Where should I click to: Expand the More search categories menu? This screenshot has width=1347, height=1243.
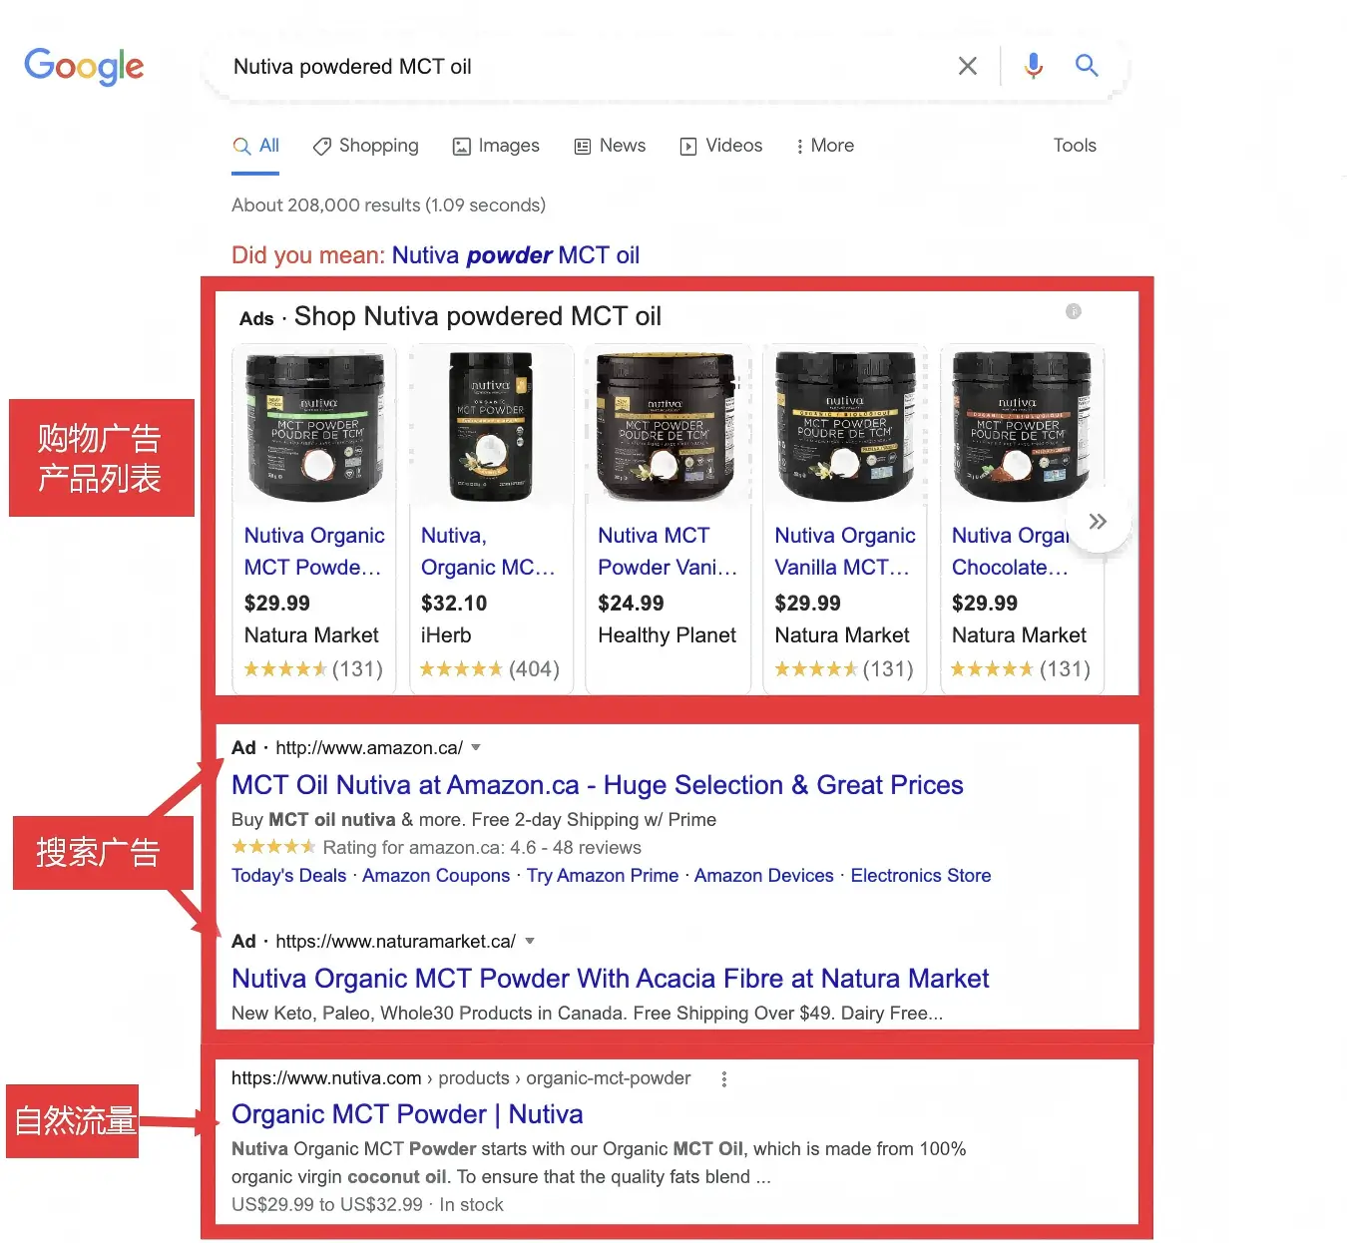tap(824, 146)
